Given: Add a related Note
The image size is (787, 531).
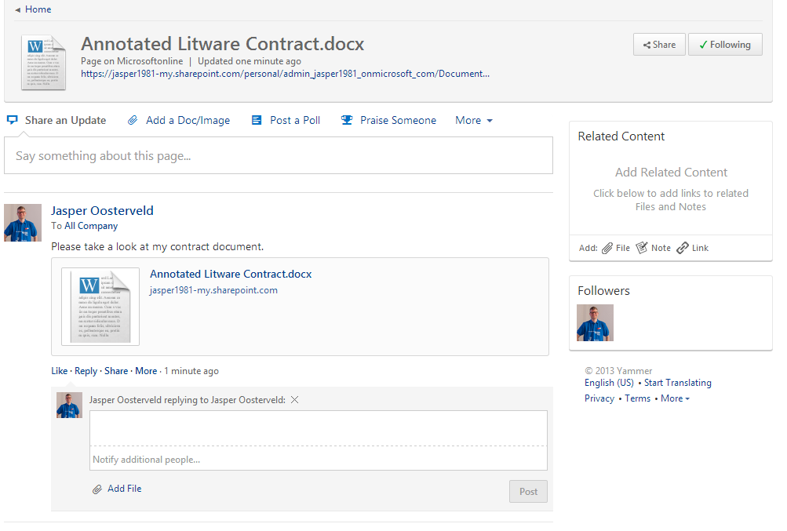Looking at the screenshot, I should click(661, 248).
